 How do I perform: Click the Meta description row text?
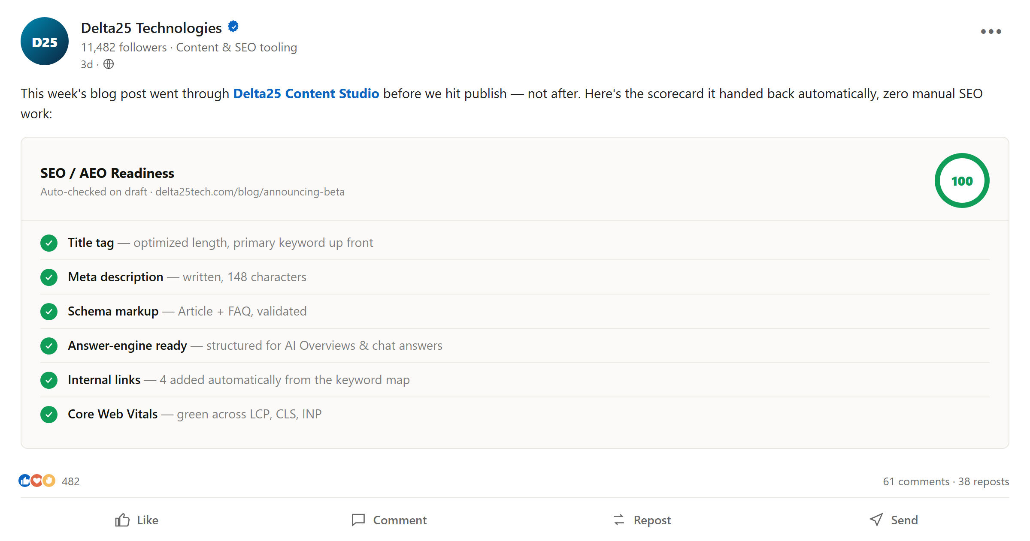187,277
